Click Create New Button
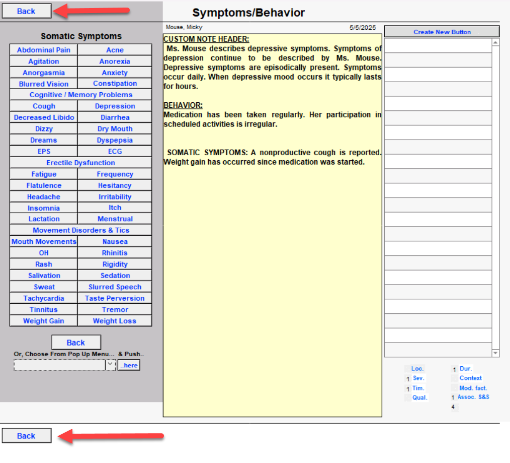Viewport: 510px width, 463px height. (x=442, y=32)
